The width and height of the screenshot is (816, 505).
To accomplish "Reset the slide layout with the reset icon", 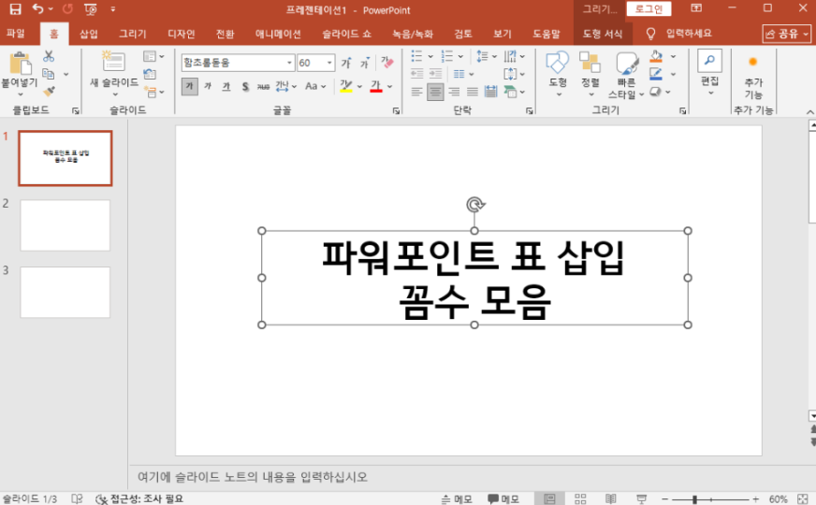I will [150, 74].
